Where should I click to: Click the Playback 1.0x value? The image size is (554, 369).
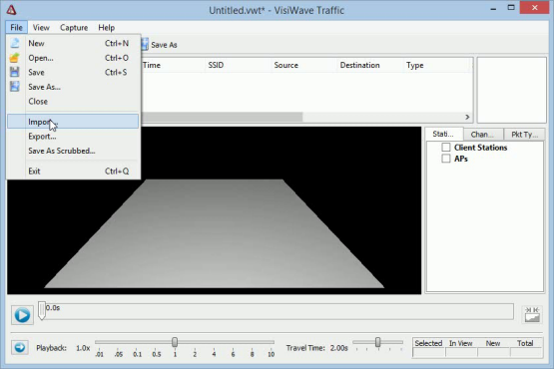coord(83,348)
